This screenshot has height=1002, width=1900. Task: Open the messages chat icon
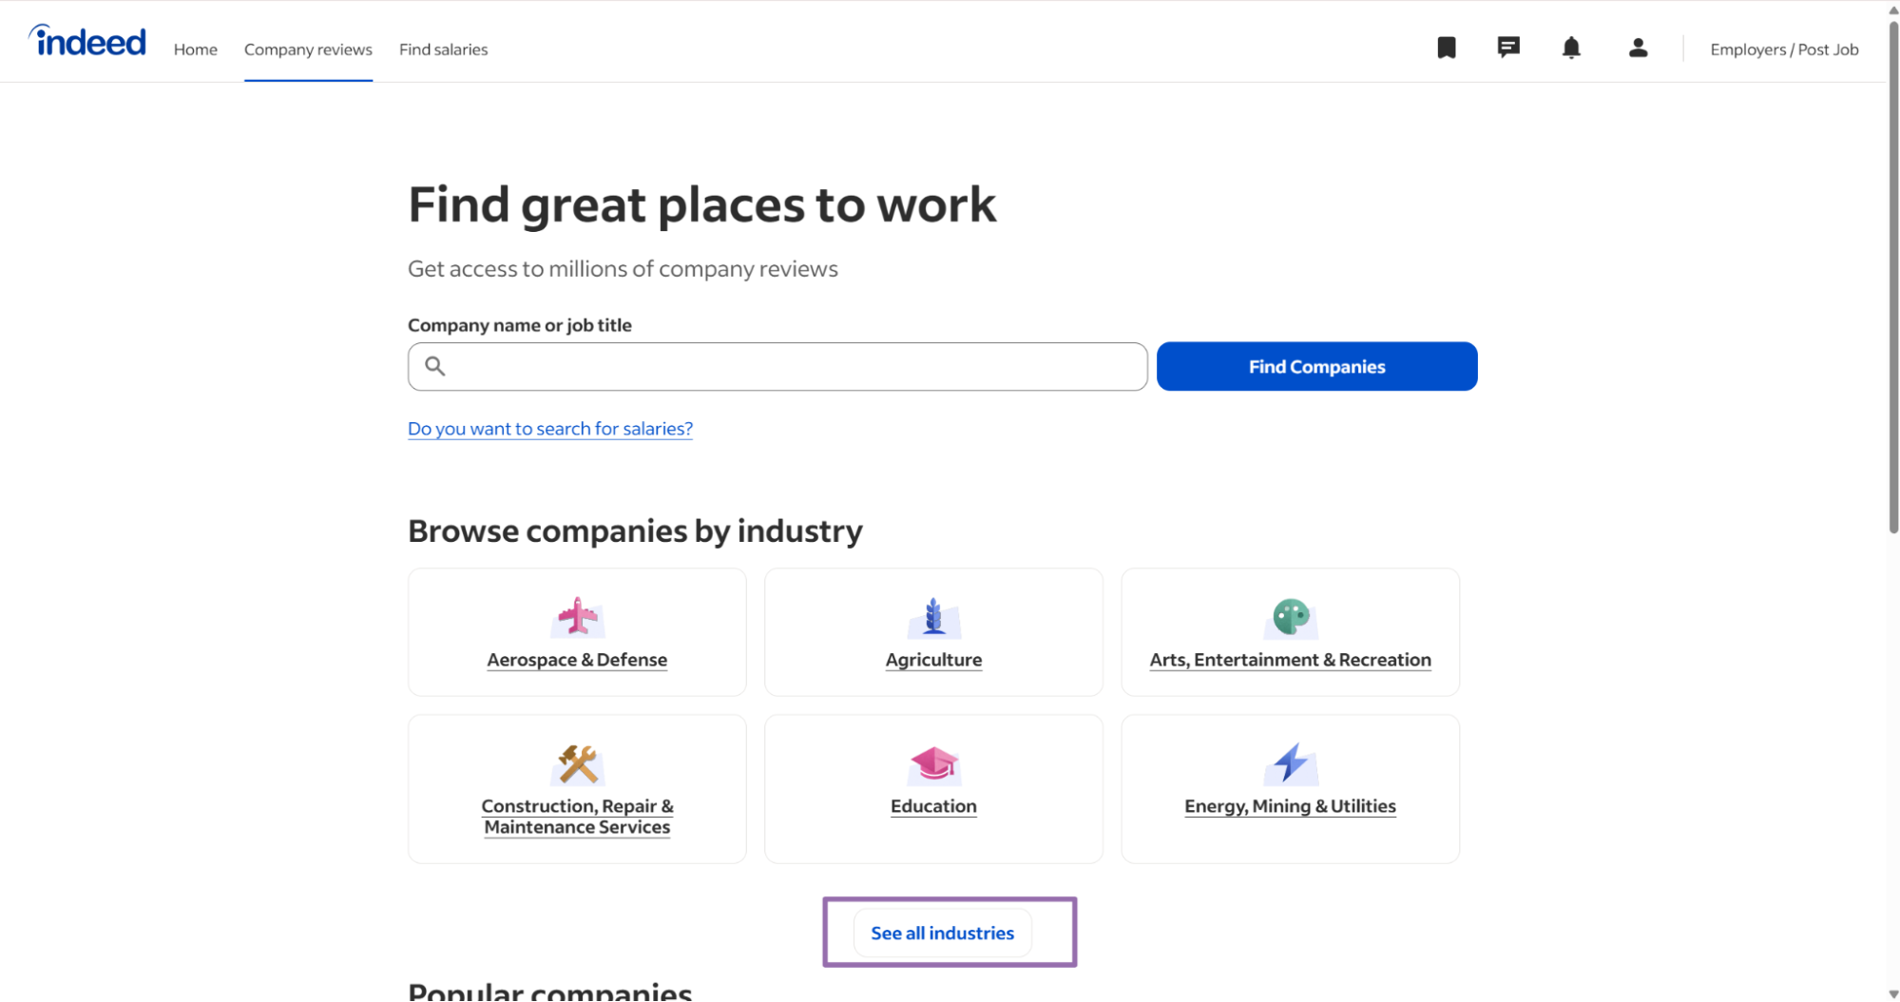pos(1507,48)
